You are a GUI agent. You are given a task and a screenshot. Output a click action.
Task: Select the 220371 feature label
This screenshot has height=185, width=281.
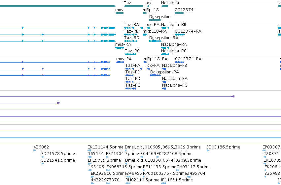271,154
